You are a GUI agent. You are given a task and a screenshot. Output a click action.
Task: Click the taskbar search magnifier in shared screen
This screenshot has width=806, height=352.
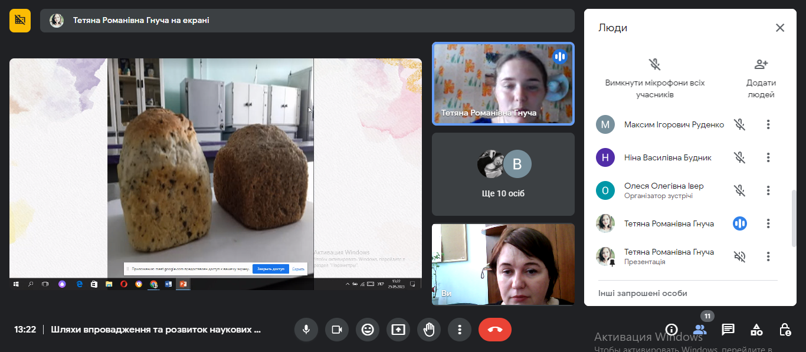click(x=31, y=284)
